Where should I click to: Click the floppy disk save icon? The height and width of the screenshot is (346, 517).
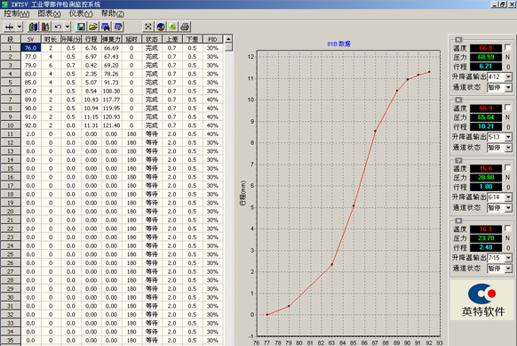[81, 27]
